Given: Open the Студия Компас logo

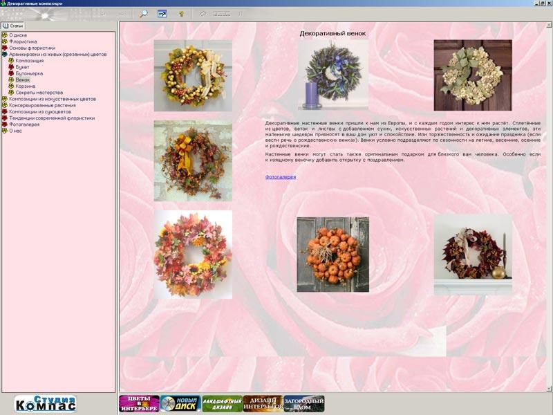Looking at the screenshot, I should tap(46, 403).
